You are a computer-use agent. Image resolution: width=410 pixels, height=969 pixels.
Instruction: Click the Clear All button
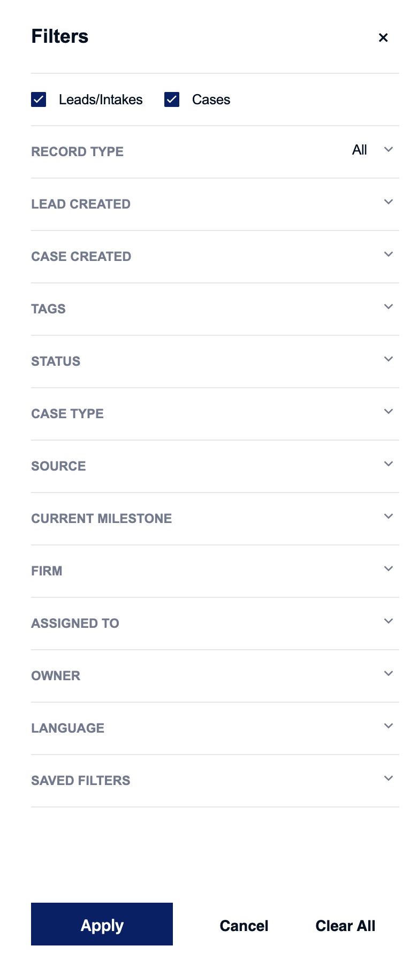pos(345,926)
